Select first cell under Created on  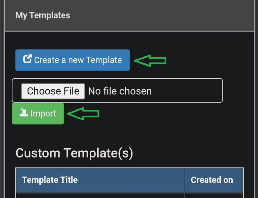coord(213,195)
